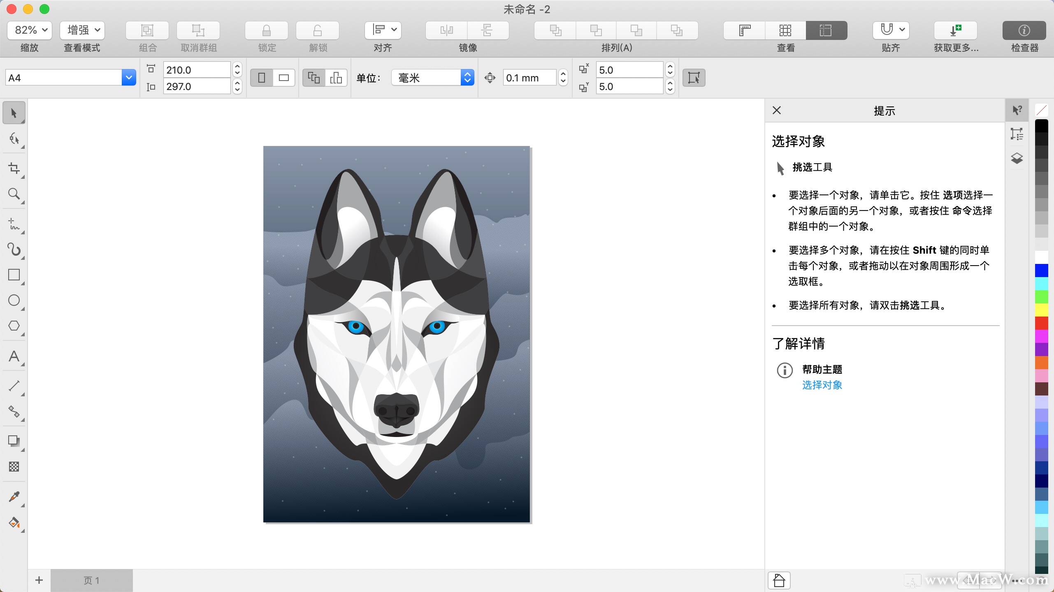Select the Interactive fill bucket tool
The height and width of the screenshot is (592, 1054).
pos(14,523)
